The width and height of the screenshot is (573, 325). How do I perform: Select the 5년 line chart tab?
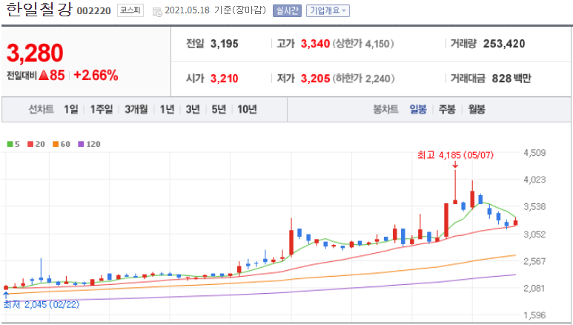[x=219, y=109]
